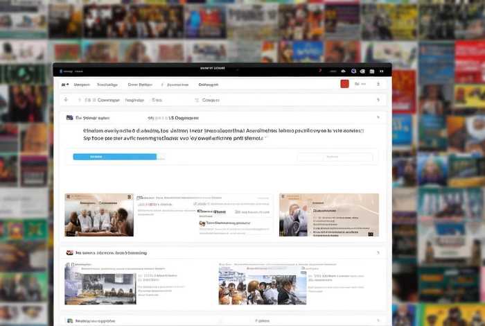The image size is (485, 326).
Task: Click the round blue icon in the title bar
Action: [x=353, y=71]
